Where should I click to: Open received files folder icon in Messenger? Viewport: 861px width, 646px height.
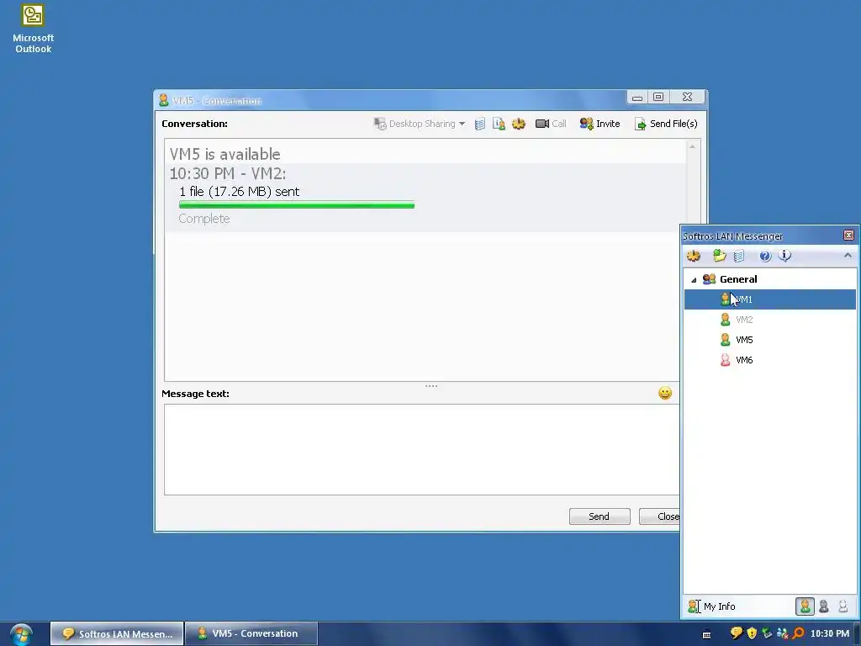click(720, 256)
